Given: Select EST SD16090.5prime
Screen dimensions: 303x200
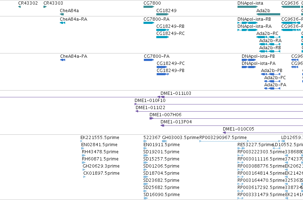Looking at the screenshot, I should (146, 199).
